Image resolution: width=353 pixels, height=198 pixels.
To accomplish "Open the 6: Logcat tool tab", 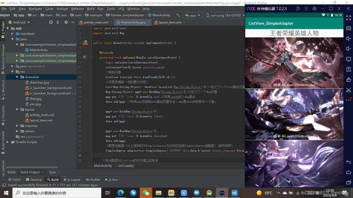I will click(72, 180).
